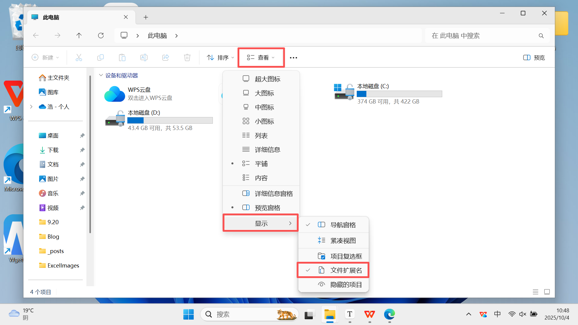This screenshot has width=578, height=325.
Task: Show hidden items via 隐藏的项目
Action: (x=346, y=284)
